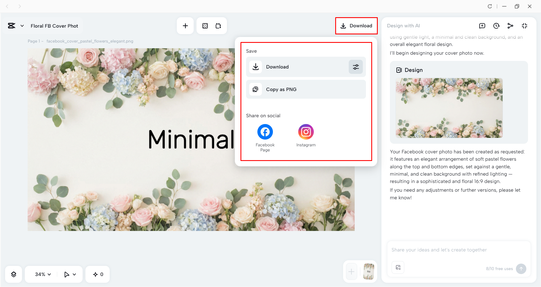The height and width of the screenshot is (287, 541).
Task: Go forward with the right arrow
Action: pyautogui.click(x=19, y=6)
